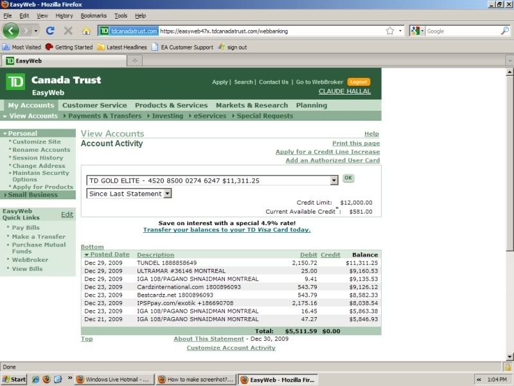Click the TD site identity badge in the address bar
The image size is (514, 386).
(128, 31)
